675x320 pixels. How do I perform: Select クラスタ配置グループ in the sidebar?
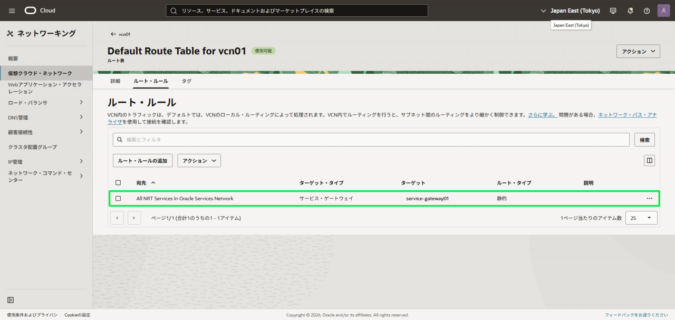(32, 147)
